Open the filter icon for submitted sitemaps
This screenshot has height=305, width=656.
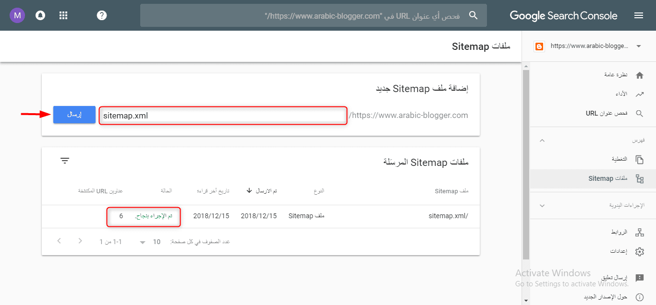click(65, 161)
